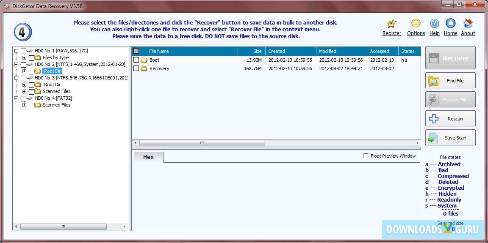The height and width of the screenshot is (243, 488).
Task: Collapse the HD0 No.3 tree node
Action: coord(16,78)
